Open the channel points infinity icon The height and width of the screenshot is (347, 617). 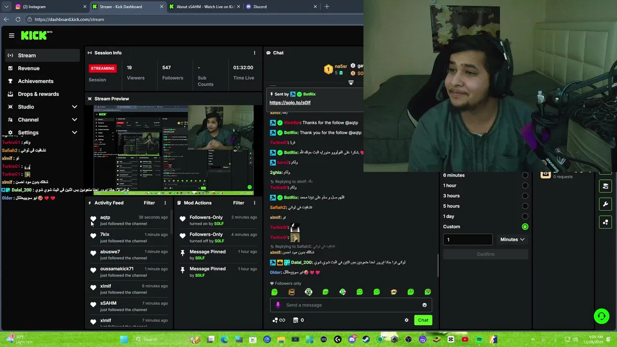pyautogui.click(x=279, y=320)
